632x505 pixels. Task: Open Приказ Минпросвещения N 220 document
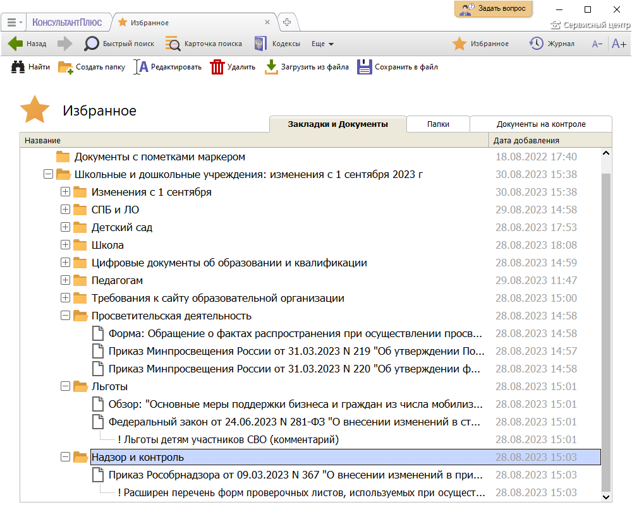point(295,369)
